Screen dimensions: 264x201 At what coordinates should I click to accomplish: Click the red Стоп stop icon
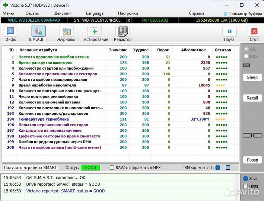[x=254, y=33]
